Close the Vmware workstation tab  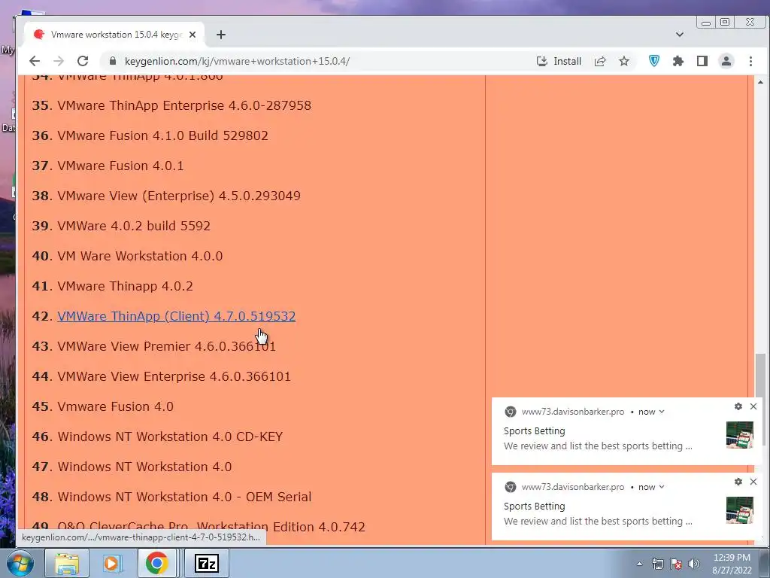[x=192, y=35]
